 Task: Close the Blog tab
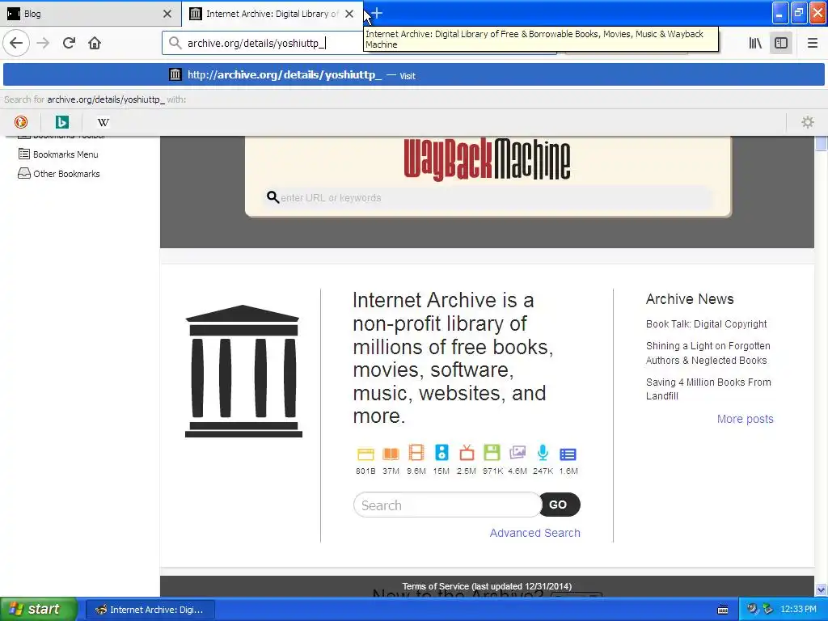[x=167, y=14]
